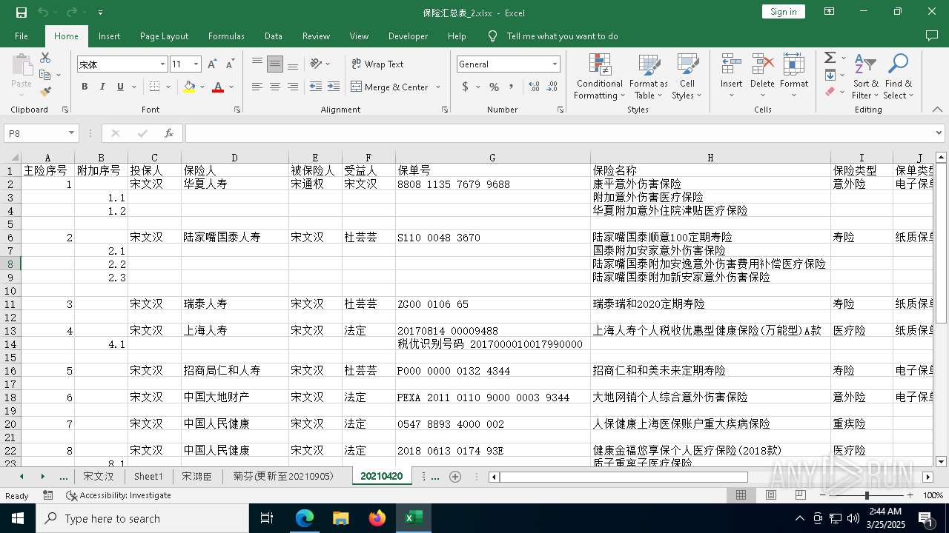Switch to the Insert ribbon tab
The image size is (949, 533).
point(109,36)
